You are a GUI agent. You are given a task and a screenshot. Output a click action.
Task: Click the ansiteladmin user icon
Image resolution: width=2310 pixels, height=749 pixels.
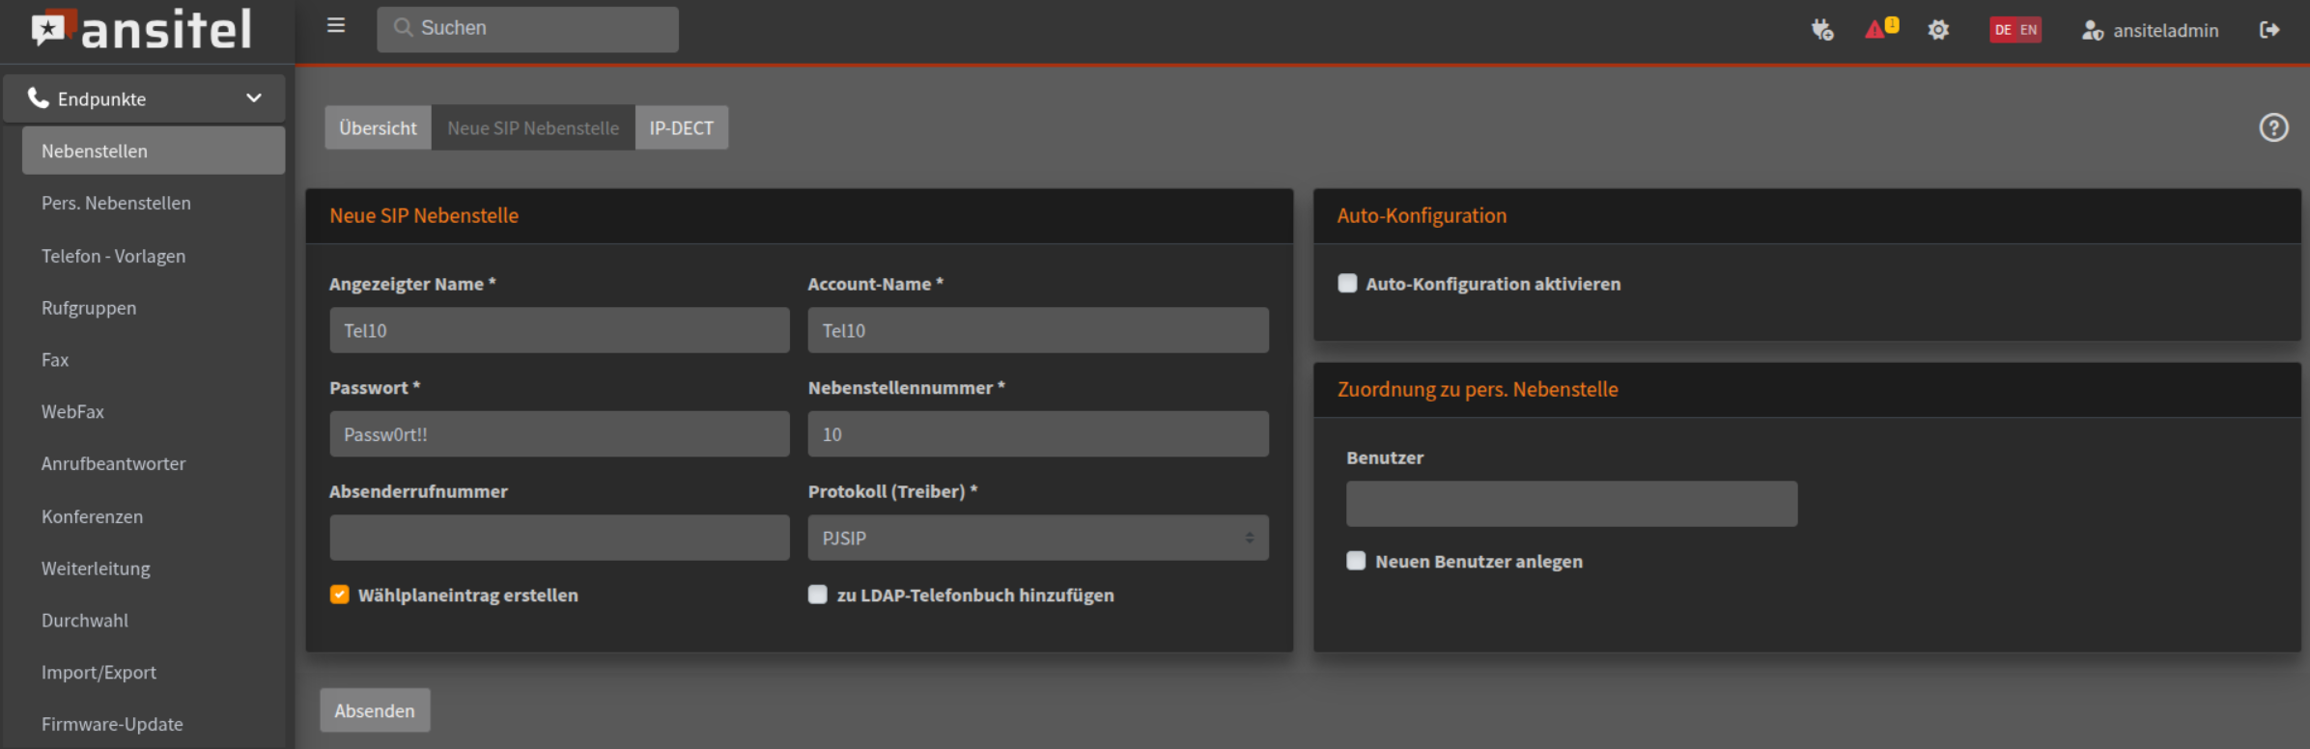pyautogui.click(x=2092, y=31)
